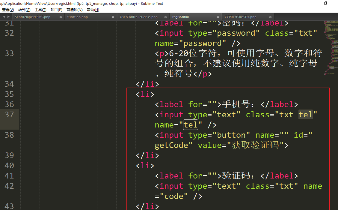Close the regist.html tab
The image size is (338, 210).
218,17
